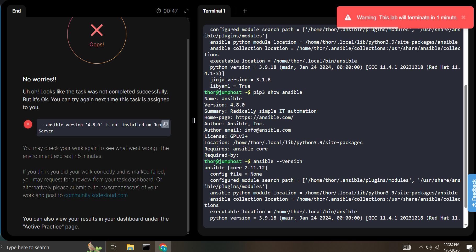Screen dimensions: 476x252
Task: Open Task View in taskbar
Action: point(114,247)
